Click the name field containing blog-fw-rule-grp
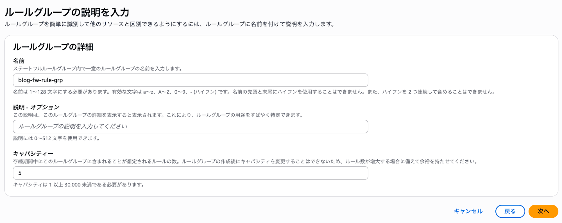 pyautogui.click(x=190, y=80)
